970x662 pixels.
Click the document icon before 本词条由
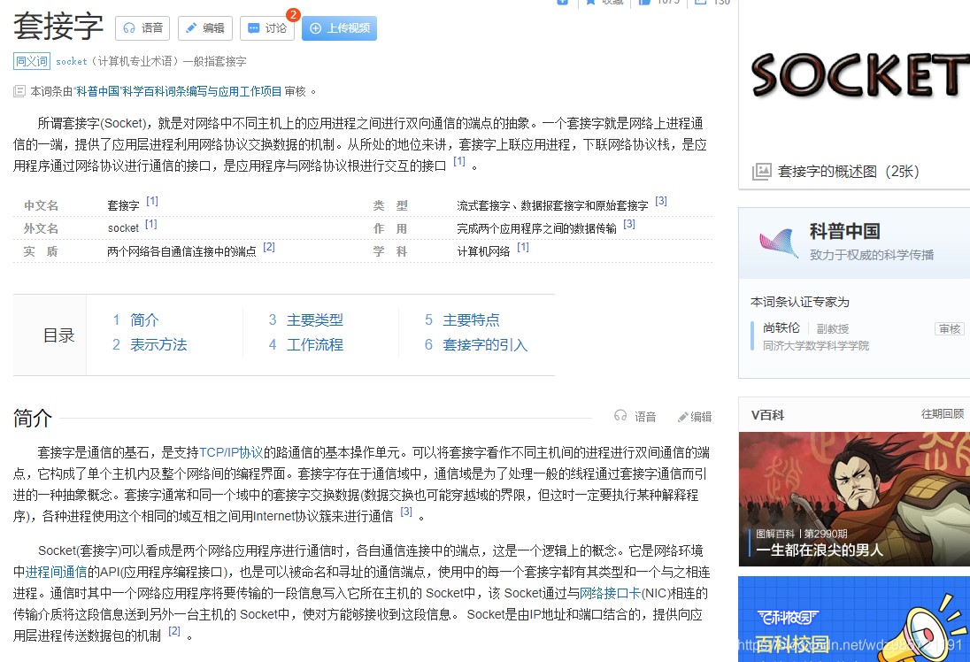[19, 91]
